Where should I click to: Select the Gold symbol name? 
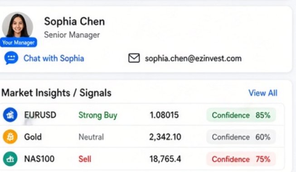[x=33, y=137]
